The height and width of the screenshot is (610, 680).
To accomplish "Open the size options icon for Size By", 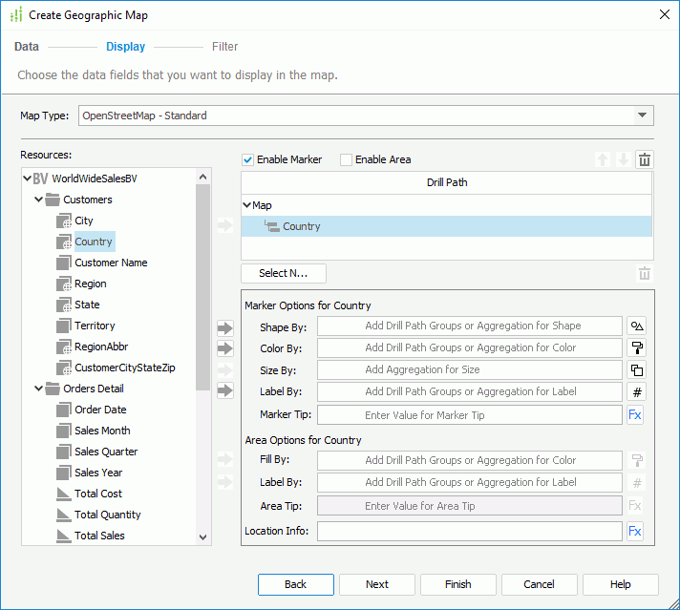I will [637, 370].
